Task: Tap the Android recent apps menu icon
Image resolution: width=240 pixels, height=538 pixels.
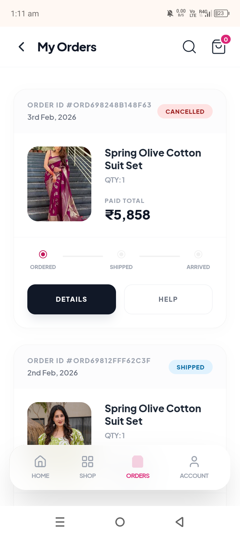Action: (60, 522)
